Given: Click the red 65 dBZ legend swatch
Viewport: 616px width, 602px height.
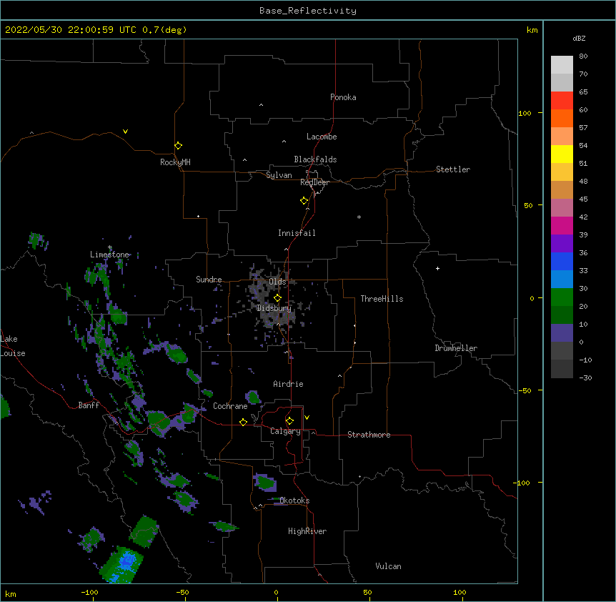Looking at the screenshot, I should click(562, 100).
